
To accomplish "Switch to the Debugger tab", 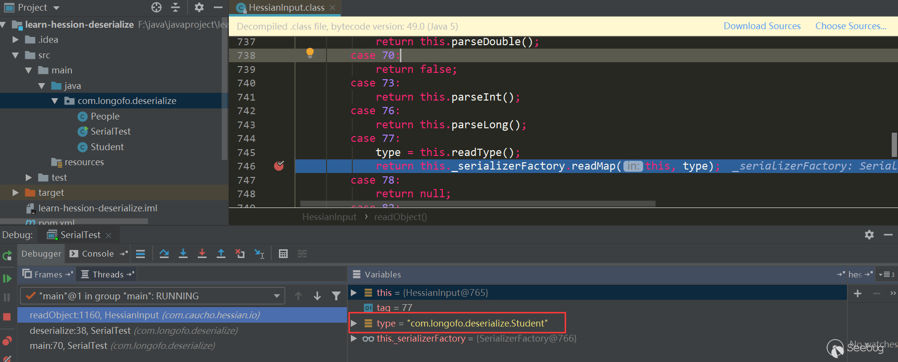I will [x=41, y=254].
